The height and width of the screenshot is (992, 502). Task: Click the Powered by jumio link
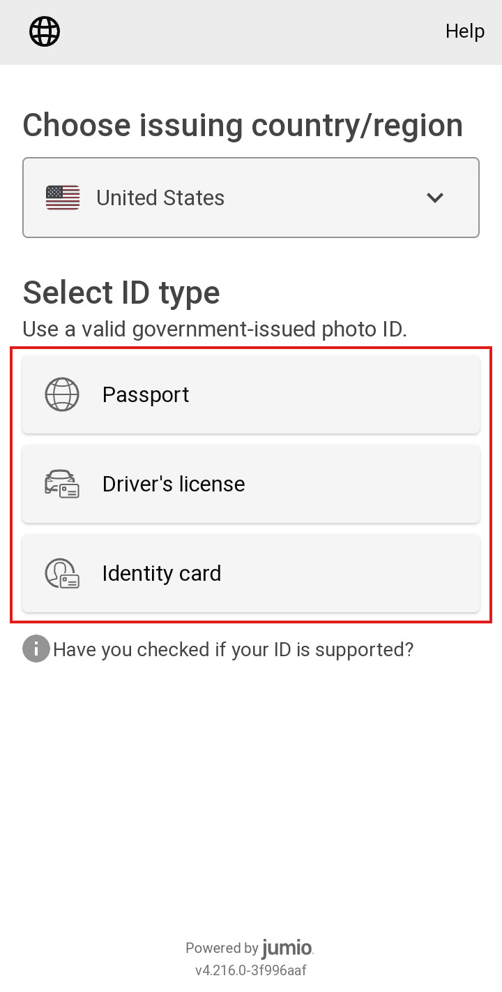pos(250,948)
